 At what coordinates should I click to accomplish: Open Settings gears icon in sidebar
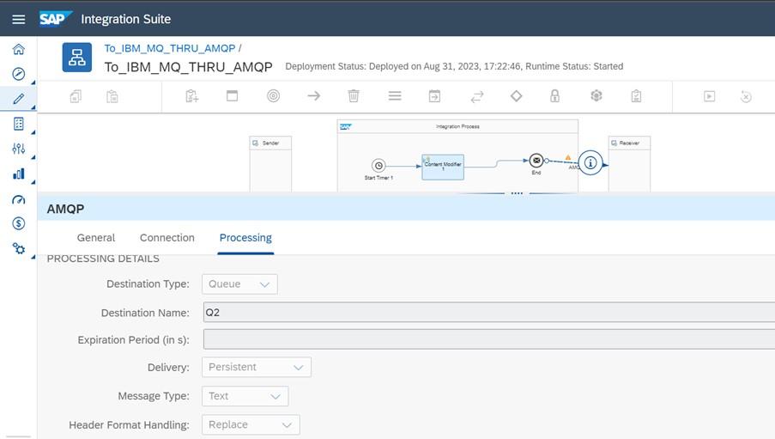point(18,248)
